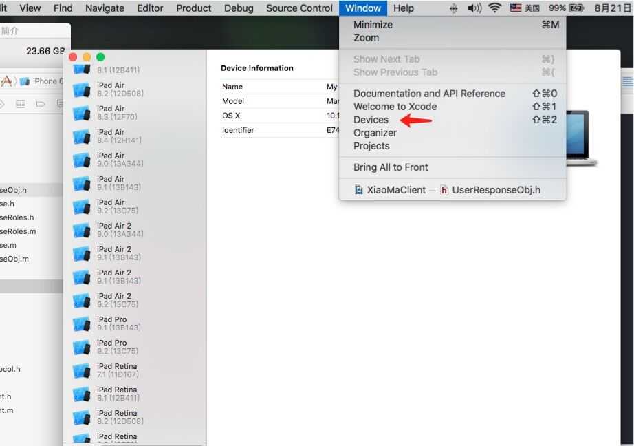Click the iPad Air 8.4 (12H141) simulator icon

click(x=82, y=137)
